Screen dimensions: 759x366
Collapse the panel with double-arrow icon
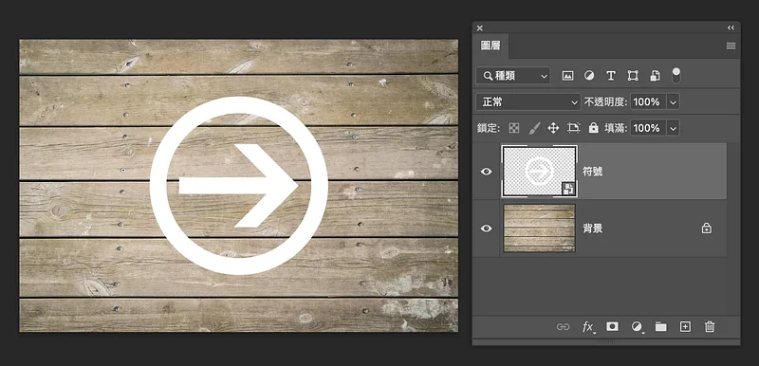tap(731, 28)
